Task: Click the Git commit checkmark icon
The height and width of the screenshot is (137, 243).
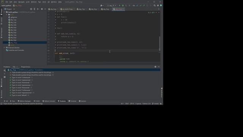Action: 141,5
